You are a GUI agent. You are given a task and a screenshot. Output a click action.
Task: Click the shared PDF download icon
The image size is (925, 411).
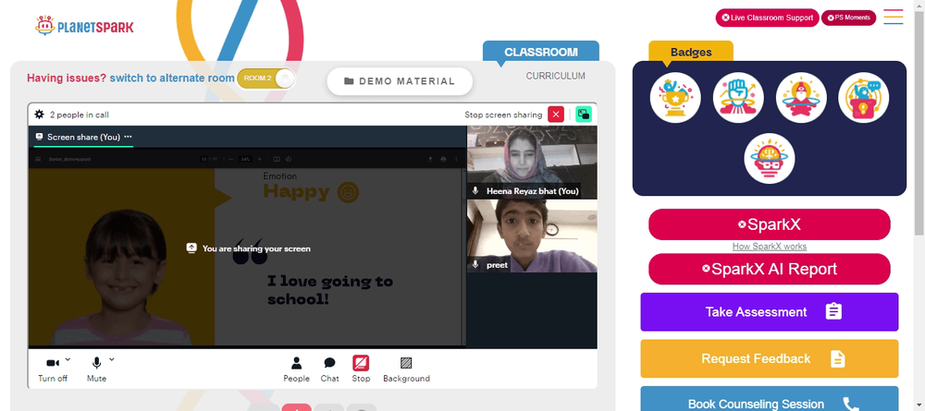[430, 159]
